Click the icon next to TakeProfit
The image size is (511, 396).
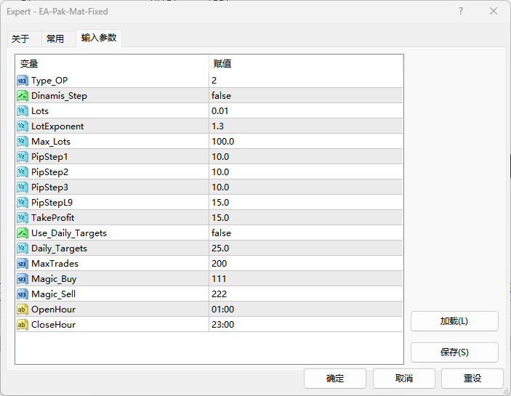(23, 218)
